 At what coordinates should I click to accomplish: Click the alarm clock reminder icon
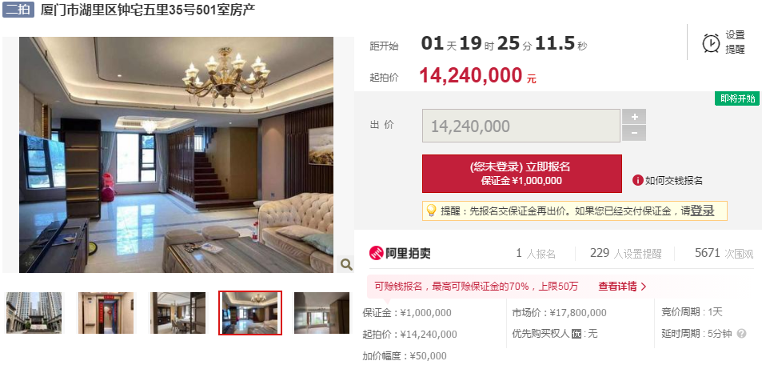tap(712, 43)
